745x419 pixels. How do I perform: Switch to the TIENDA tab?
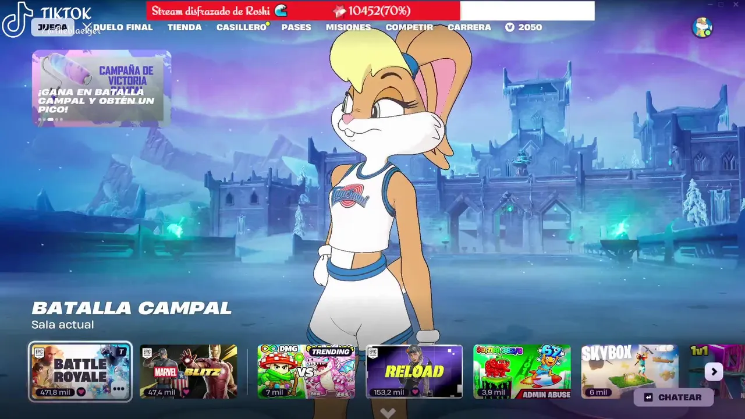(185, 27)
